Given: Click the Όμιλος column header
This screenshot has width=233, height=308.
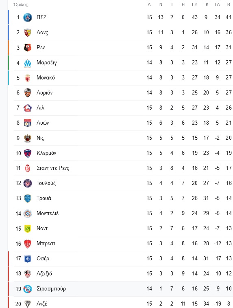Looking at the screenshot, I should click(21, 4).
